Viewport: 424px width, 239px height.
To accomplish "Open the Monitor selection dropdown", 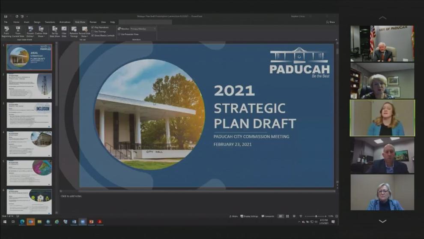I will pyautogui.click(x=143, y=29).
